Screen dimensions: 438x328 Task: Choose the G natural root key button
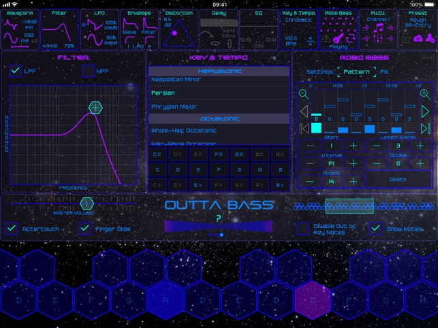coord(239,169)
